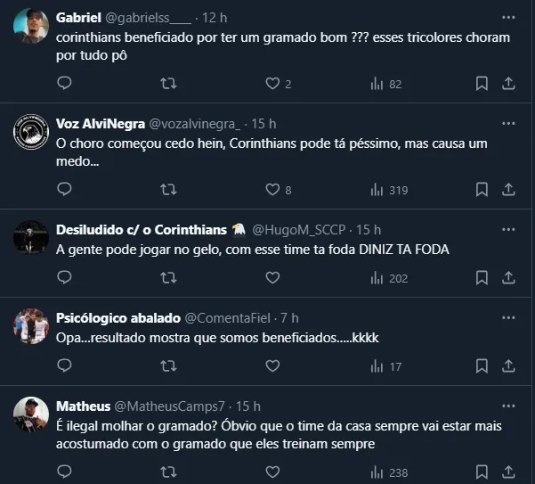Open Voz AlviNegra's profile avatar
Viewport: 535px width, 484px height.
click(30, 132)
